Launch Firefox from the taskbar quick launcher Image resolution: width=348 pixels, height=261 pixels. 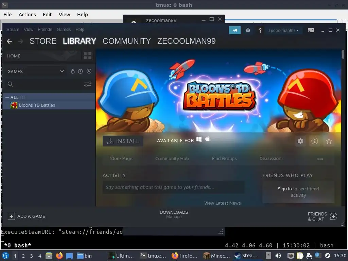click(x=59, y=256)
